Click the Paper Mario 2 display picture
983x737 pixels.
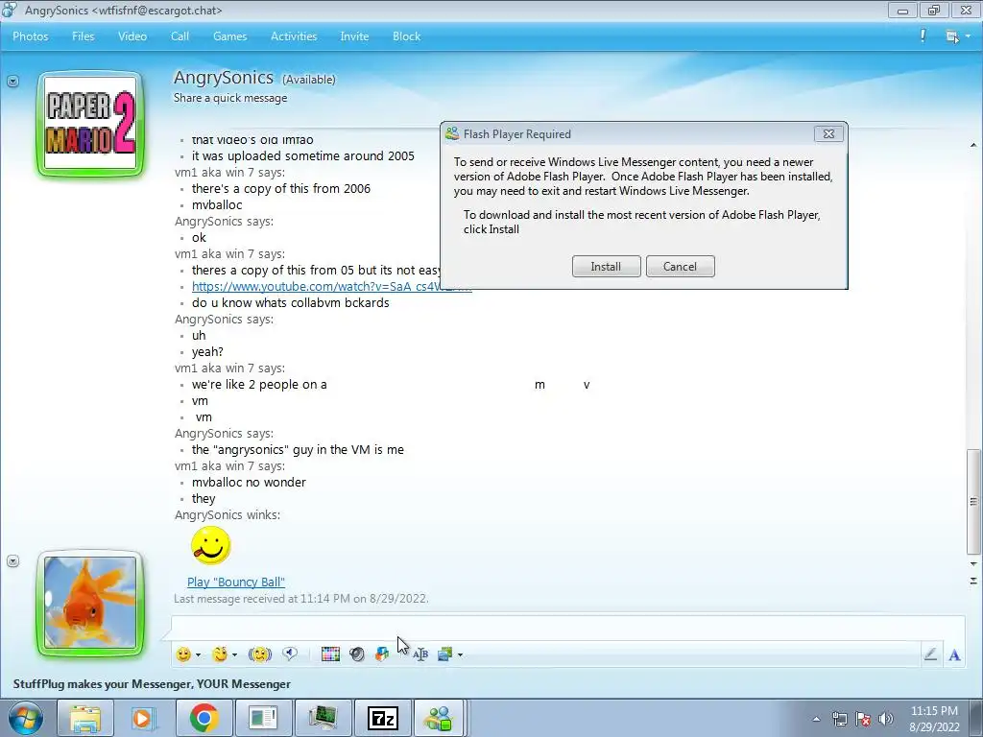click(90, 123)
